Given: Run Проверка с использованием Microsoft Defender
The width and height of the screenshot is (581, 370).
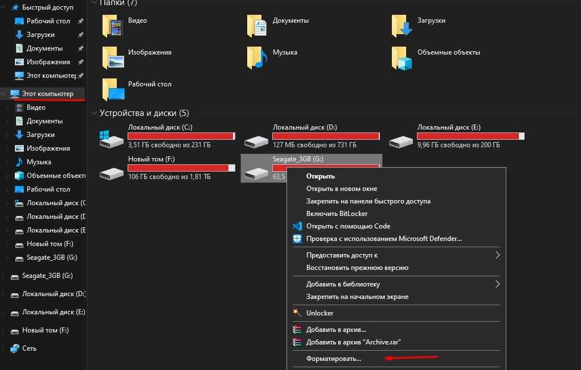Looking at the screenshot, I should 384,239.
